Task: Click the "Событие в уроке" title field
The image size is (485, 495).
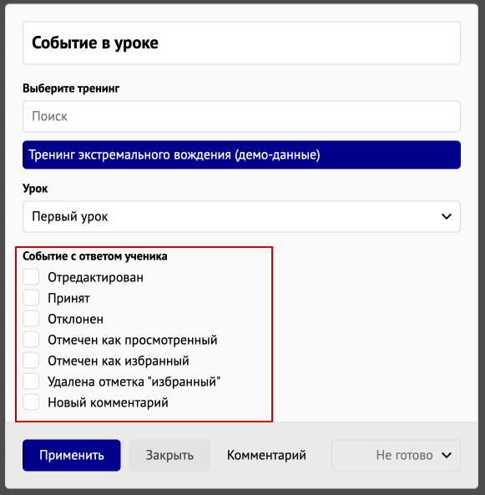Action: pos(241,43)
